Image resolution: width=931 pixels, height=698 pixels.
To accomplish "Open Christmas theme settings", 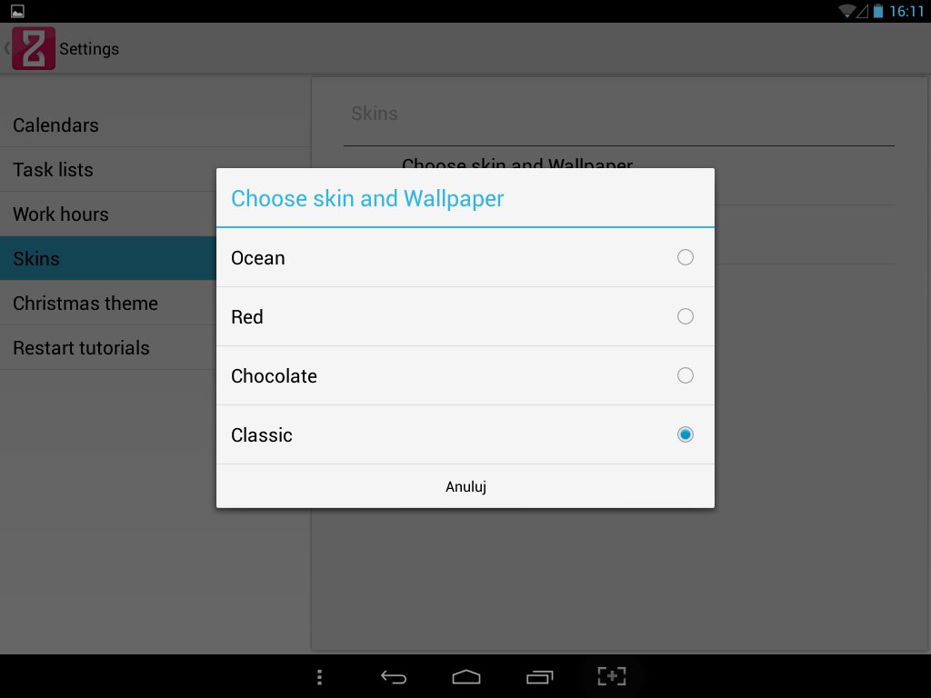I will pyautogui.click(x=85, y=304).
